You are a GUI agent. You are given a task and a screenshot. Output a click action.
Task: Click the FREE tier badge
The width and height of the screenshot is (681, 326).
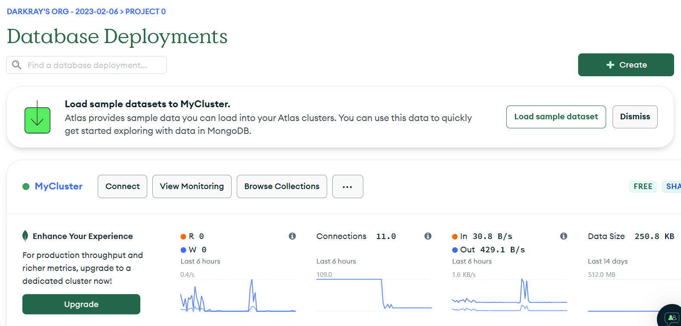[643, 186]
